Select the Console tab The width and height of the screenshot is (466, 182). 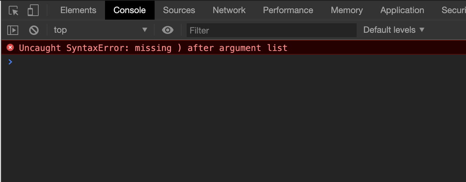click(129, 10)
